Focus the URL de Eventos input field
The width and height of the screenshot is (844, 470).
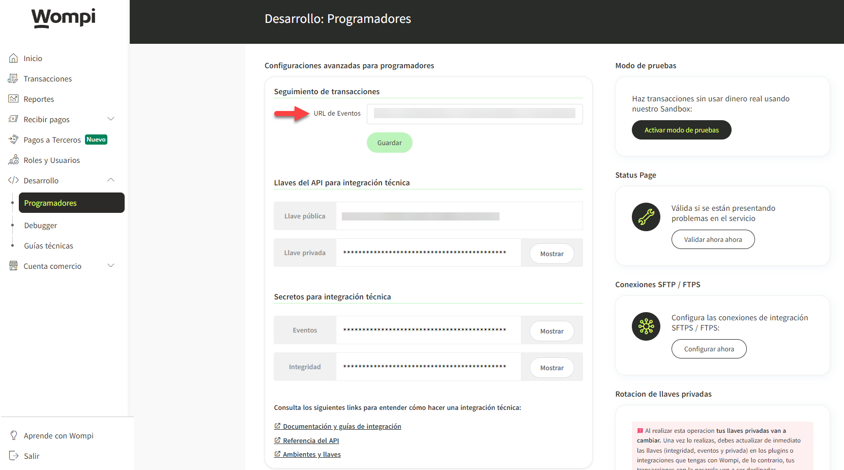475,114
